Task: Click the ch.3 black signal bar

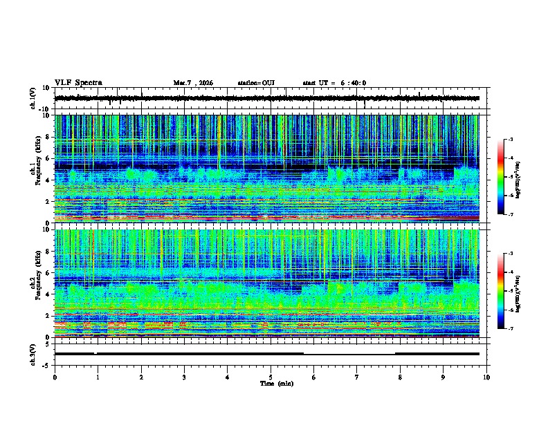Action: pyautogui.click(x=266, y=354)
